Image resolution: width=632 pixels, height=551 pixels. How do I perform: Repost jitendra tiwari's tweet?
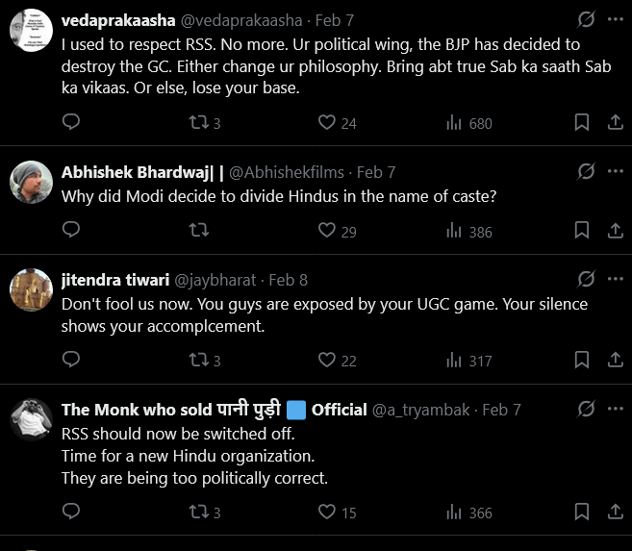pyautogui.click(x=198, y=360)
